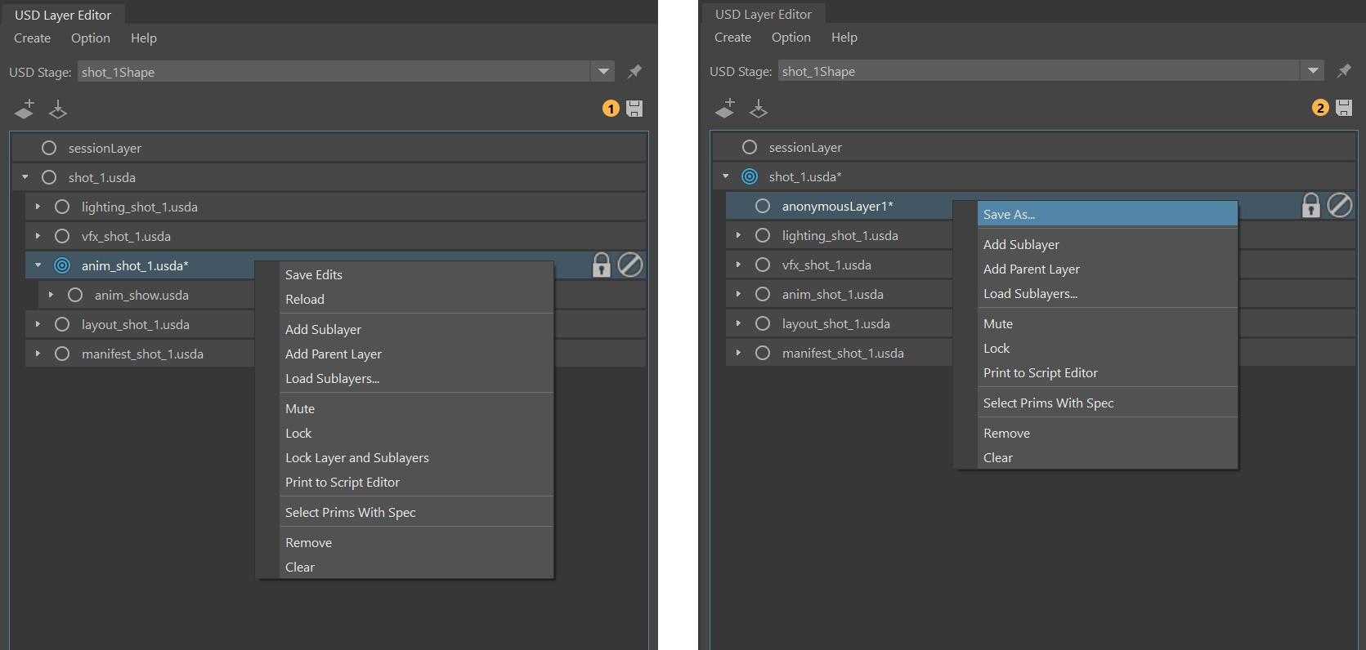This screenshot has width=1366, height=650.
Task: Collapse anim_shot_1.usda in left editor
Action: click(38, 265)
